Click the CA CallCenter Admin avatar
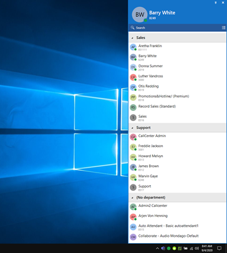 pyautogui.click(x=133, y=137)
